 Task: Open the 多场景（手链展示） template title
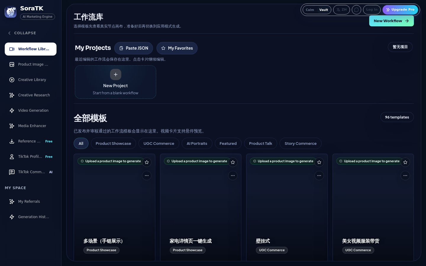tap(103, 241)
